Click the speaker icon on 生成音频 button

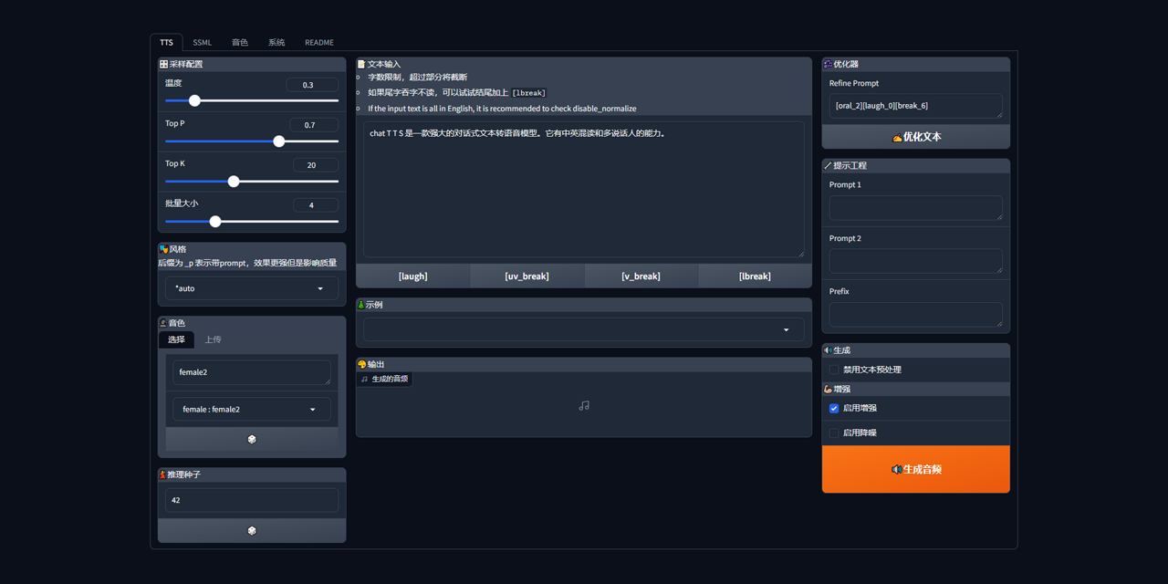[x=897, y=469]
